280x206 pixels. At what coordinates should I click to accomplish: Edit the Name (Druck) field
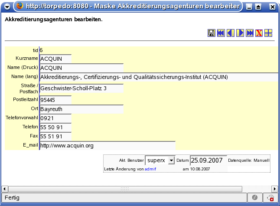coord(81,68)
